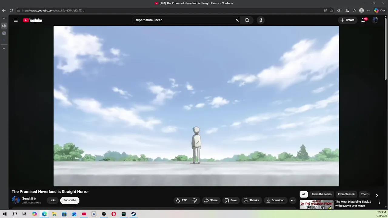Share the video
The height and width of the screenshot is (218, 388).
(x=211, y=200)
